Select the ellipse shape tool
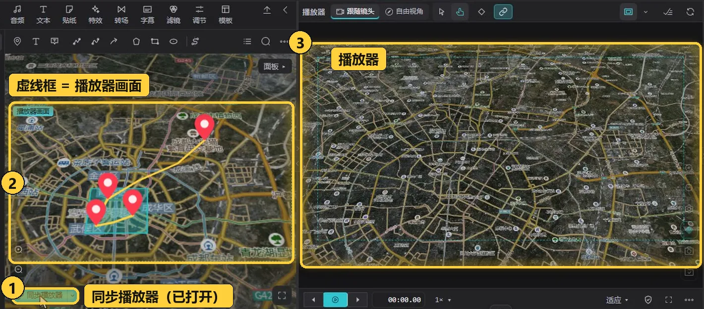 (174, 42)
